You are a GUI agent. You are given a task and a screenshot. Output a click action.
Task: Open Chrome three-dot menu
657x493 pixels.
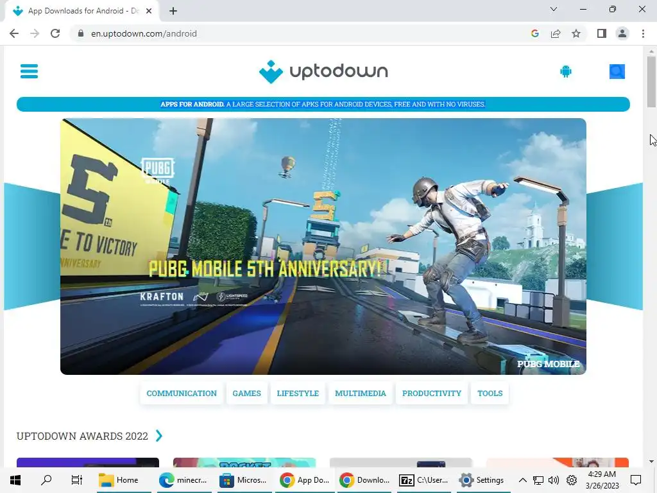[643, 33]
